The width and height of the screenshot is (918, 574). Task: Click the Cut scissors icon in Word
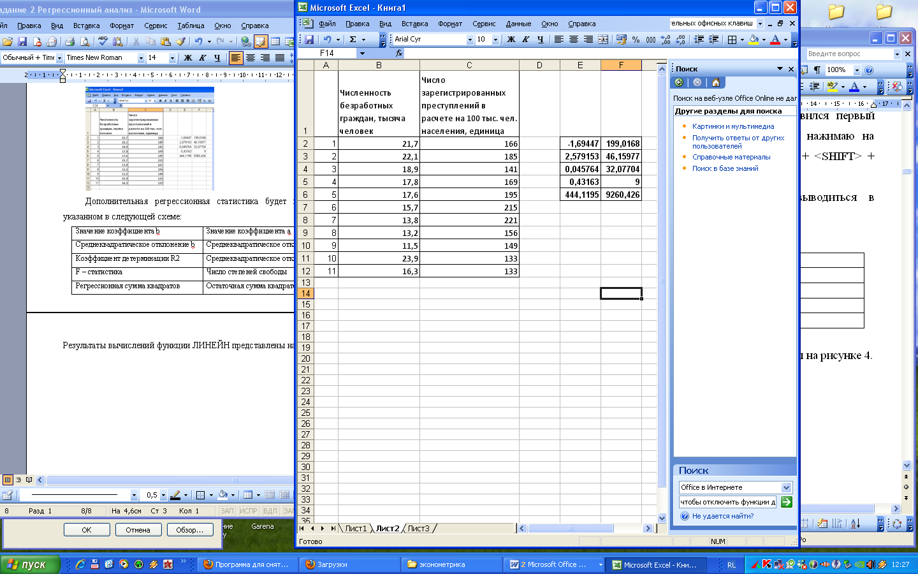click(136, 41)
